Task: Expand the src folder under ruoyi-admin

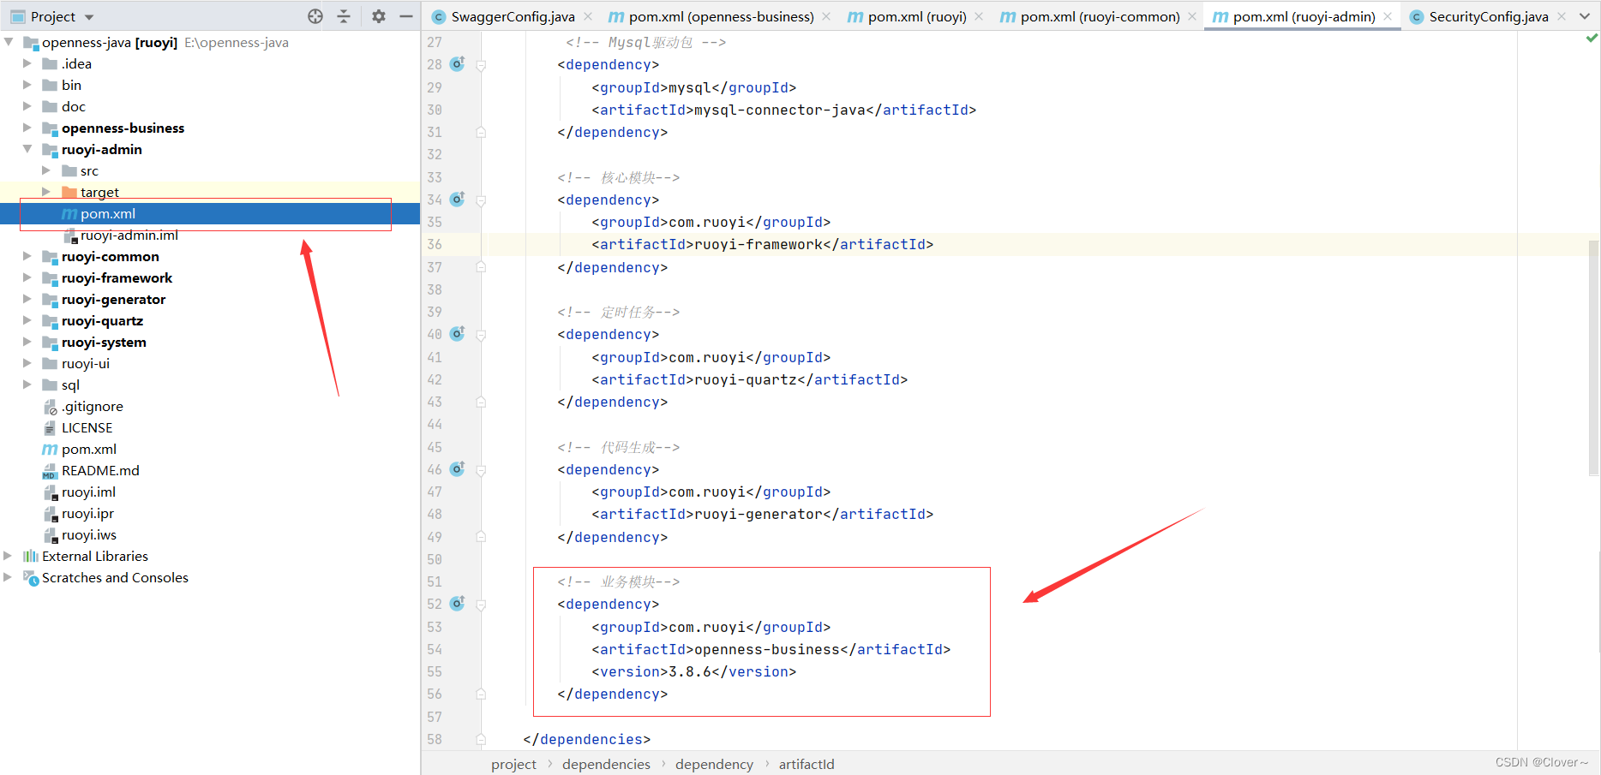Action: pos(46,170)
